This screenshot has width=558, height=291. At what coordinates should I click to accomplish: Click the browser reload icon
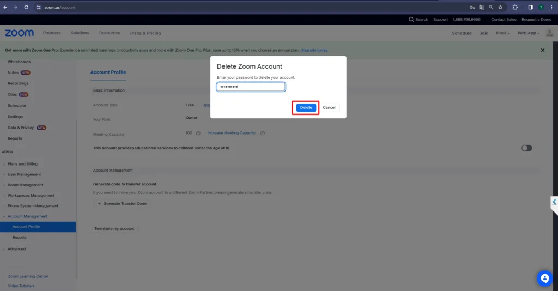tap(26, 7)
